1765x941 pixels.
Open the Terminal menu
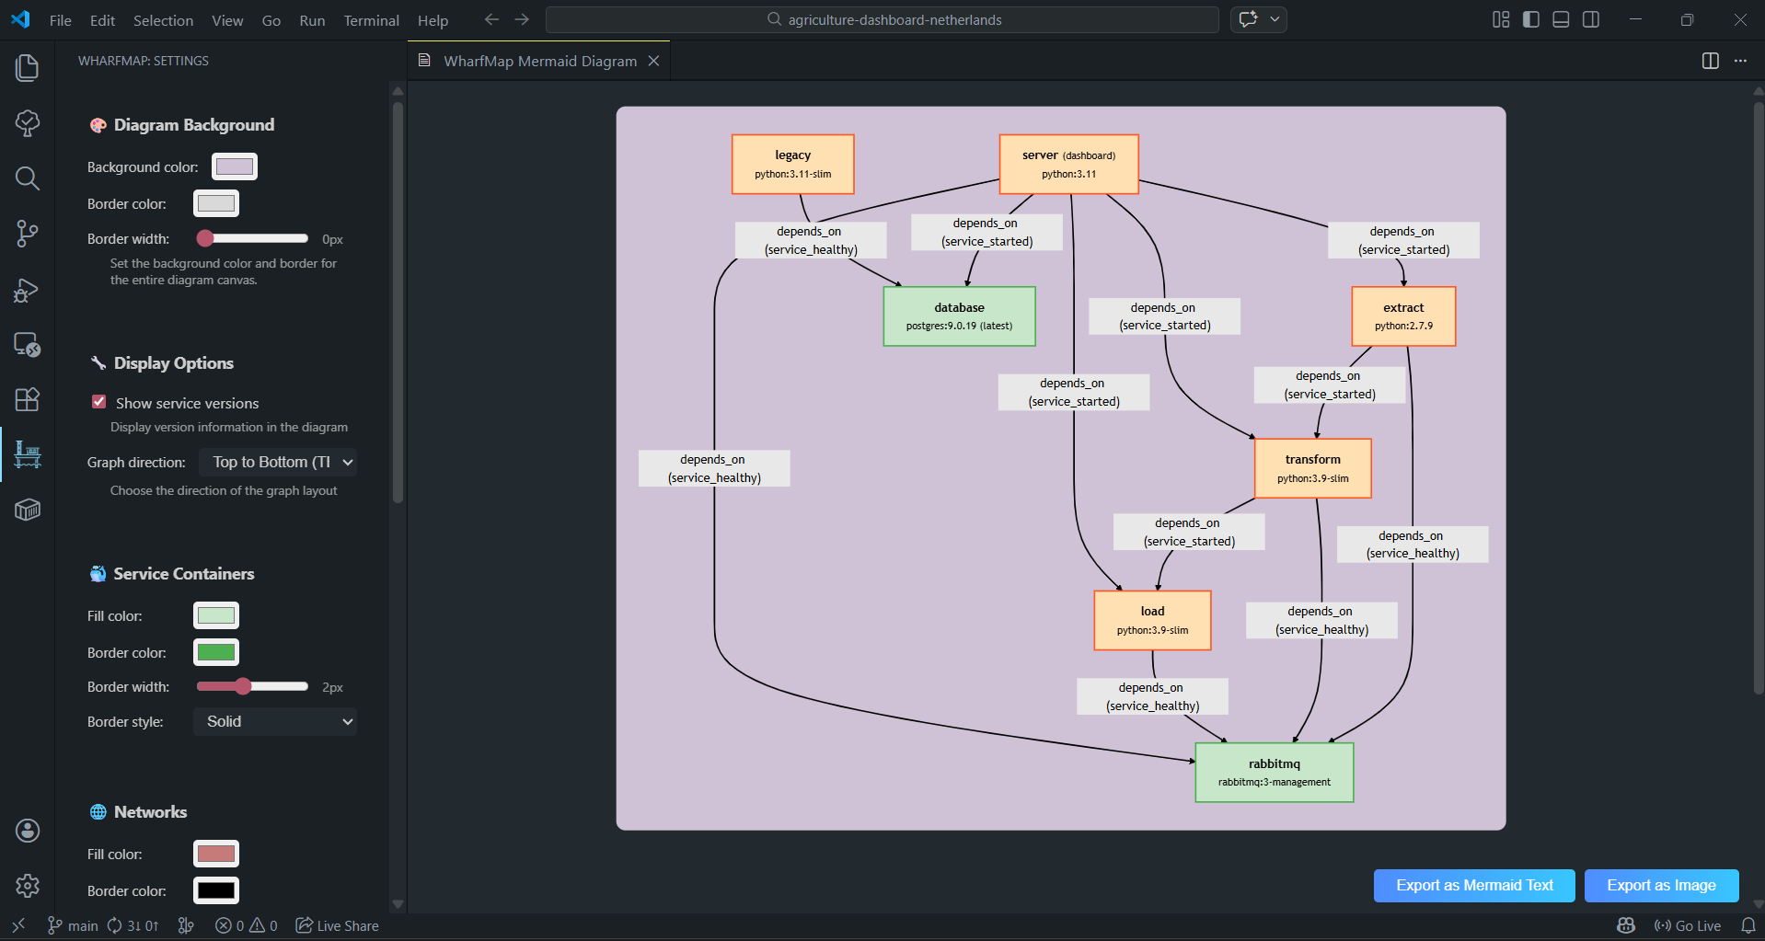click(371, 20)
